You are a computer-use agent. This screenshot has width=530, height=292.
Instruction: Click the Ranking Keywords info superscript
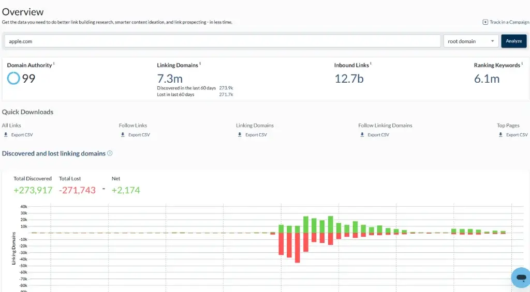click(522, 64)
